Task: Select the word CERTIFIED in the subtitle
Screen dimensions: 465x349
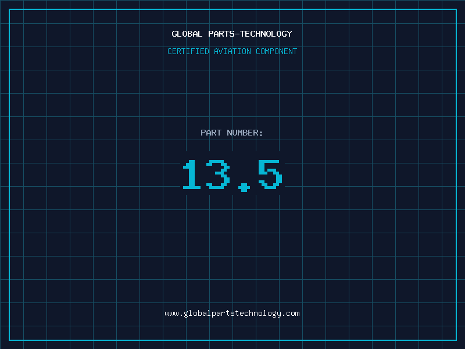Action: (188, 52)
